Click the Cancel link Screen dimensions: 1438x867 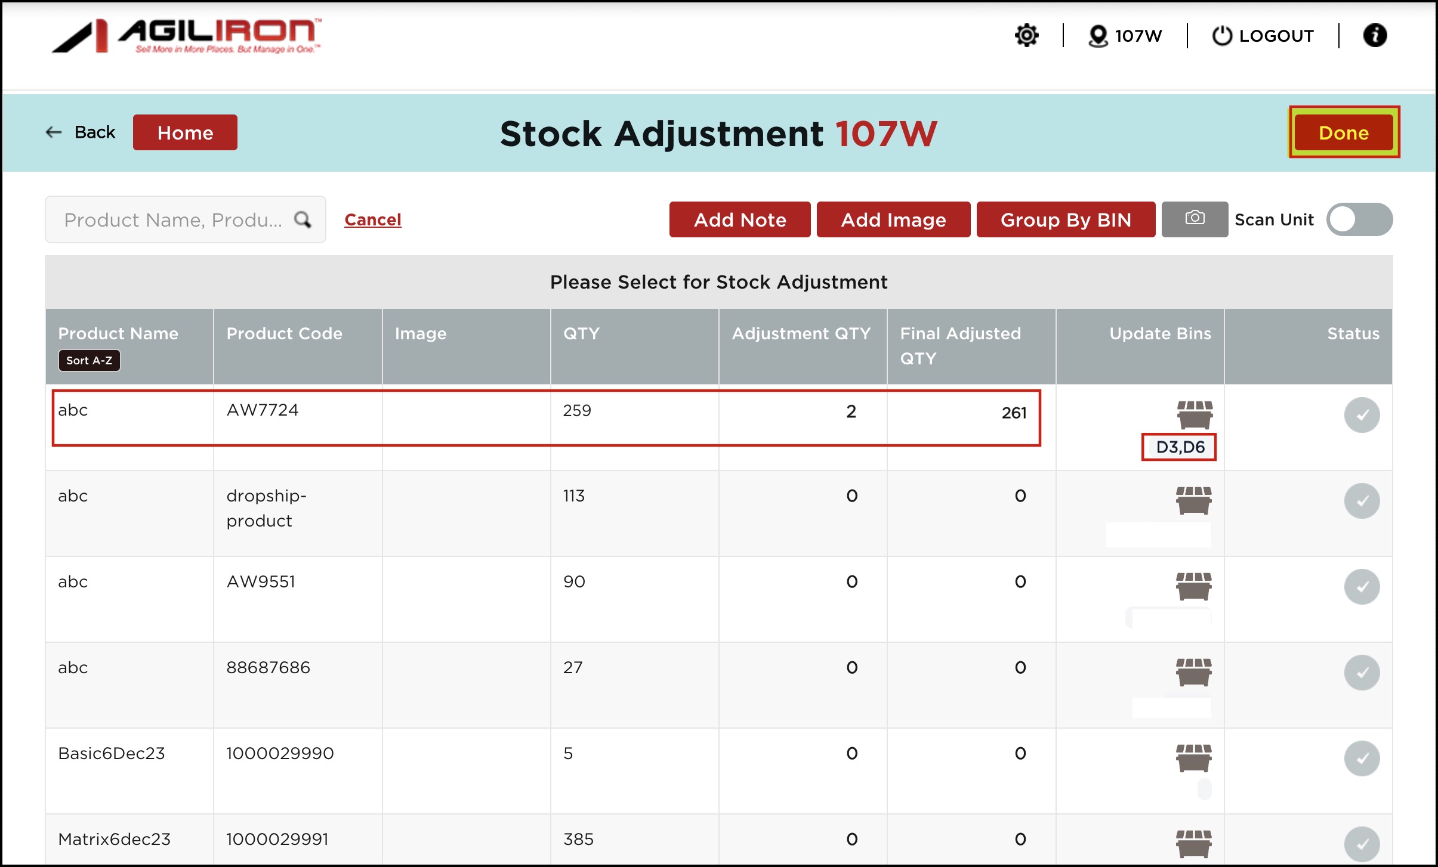tap(372, 219)
